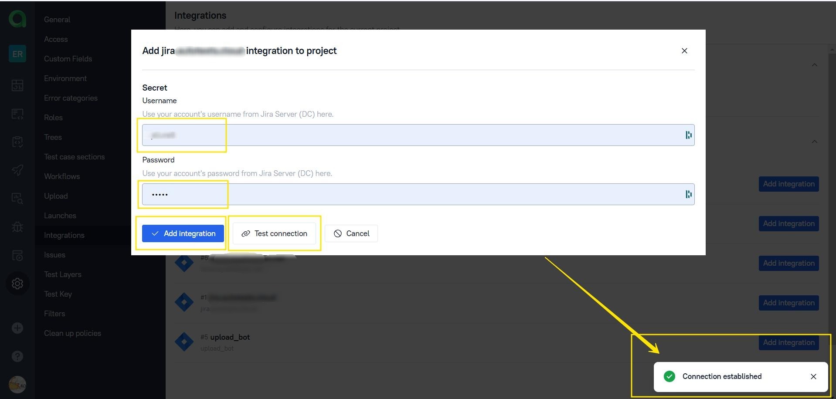This screenshot has width=836, height=399.
Task: Open the help question mark icon
Action: [17, 356]
